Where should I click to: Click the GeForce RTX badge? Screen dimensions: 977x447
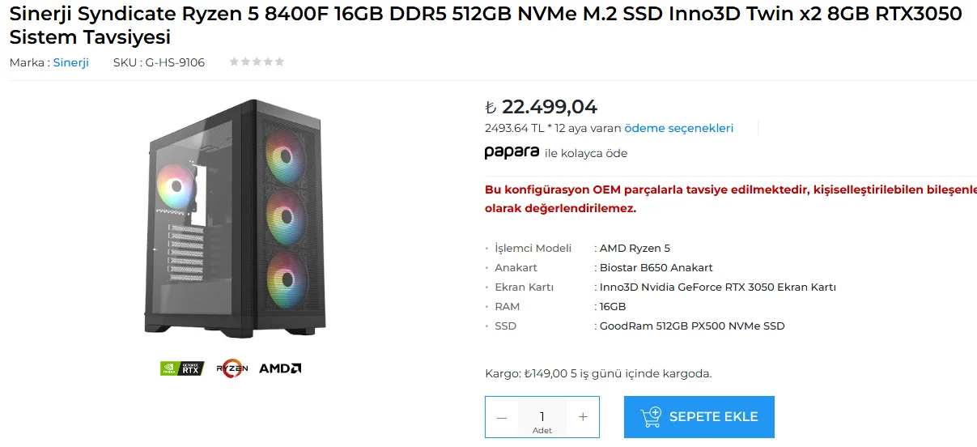point(182,368)
